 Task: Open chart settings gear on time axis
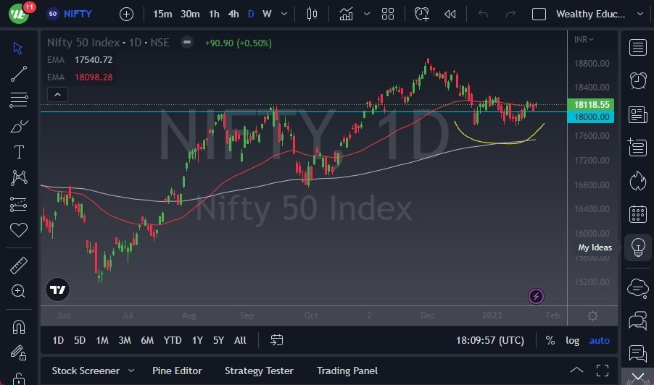click(x=592, y=316)
